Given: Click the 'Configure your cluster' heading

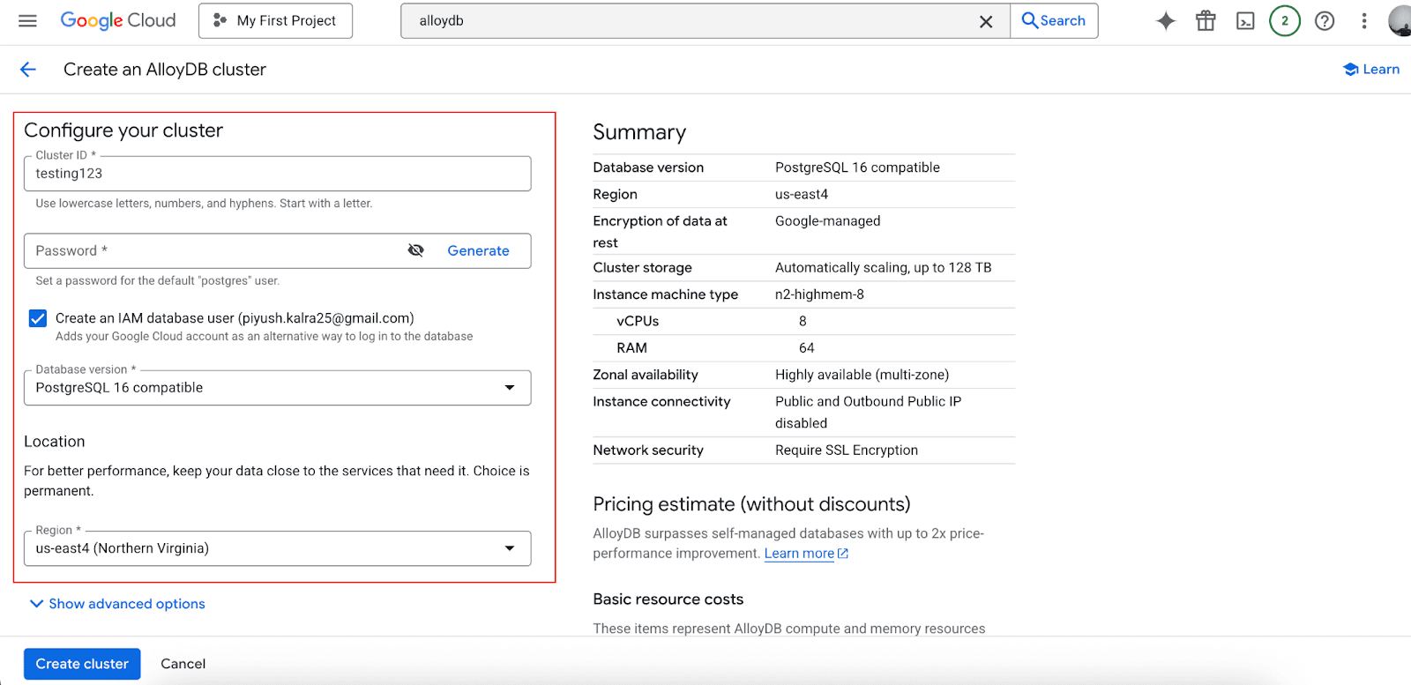Looking at the screenshot, I should (x=123, y=130).
